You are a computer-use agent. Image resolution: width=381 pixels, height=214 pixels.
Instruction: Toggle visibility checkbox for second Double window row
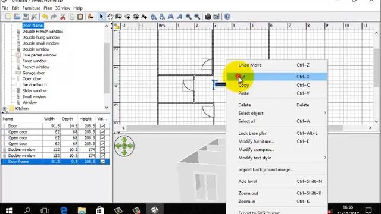tap(102, 156)
